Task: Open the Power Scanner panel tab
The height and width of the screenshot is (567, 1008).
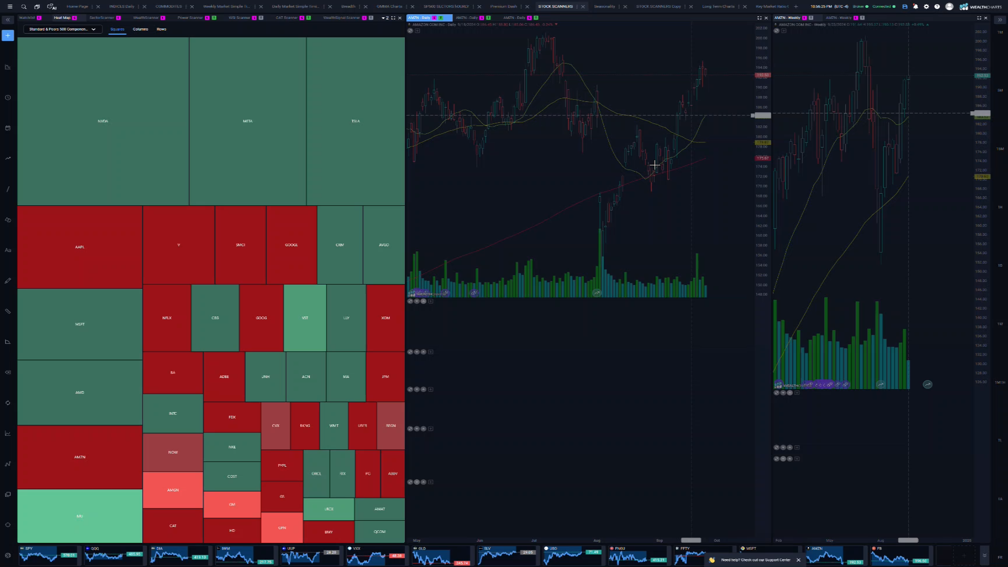Action: tap(190, 18)
